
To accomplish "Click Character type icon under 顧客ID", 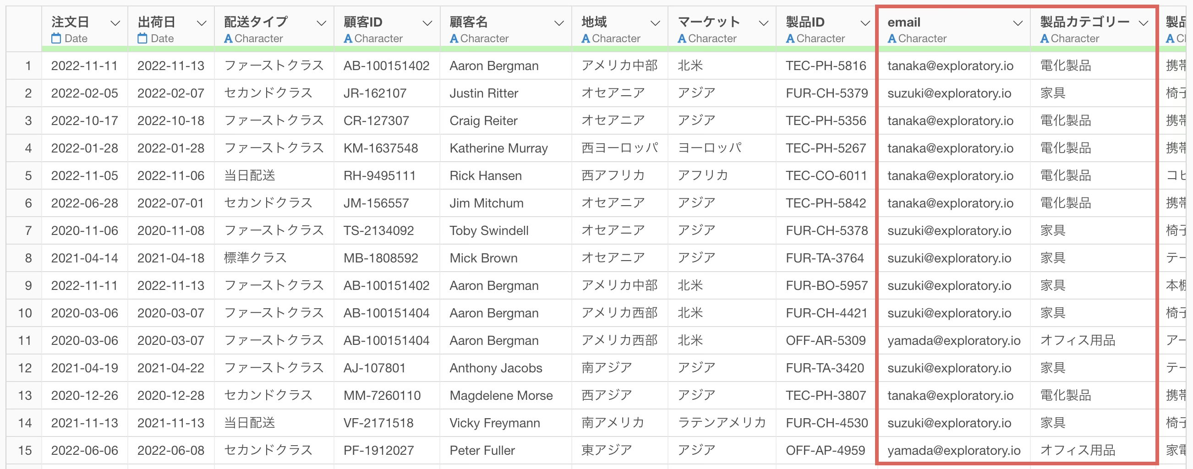I will tap(348, 38).
